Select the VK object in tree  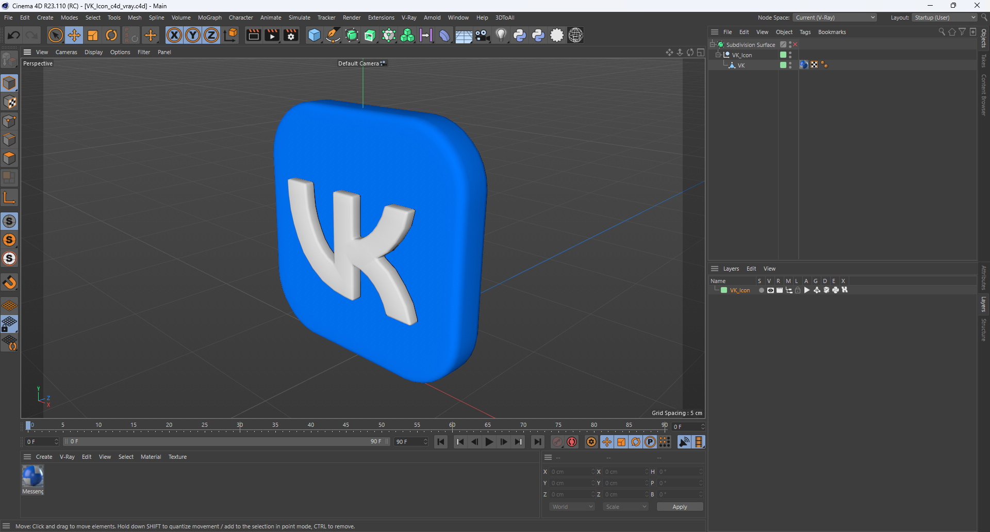point(741,65)
